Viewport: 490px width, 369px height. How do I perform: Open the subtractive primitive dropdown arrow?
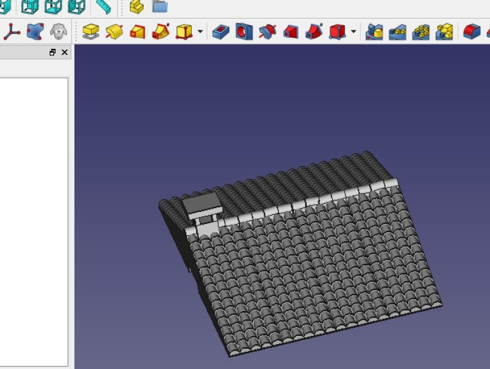tap(353, 31)
